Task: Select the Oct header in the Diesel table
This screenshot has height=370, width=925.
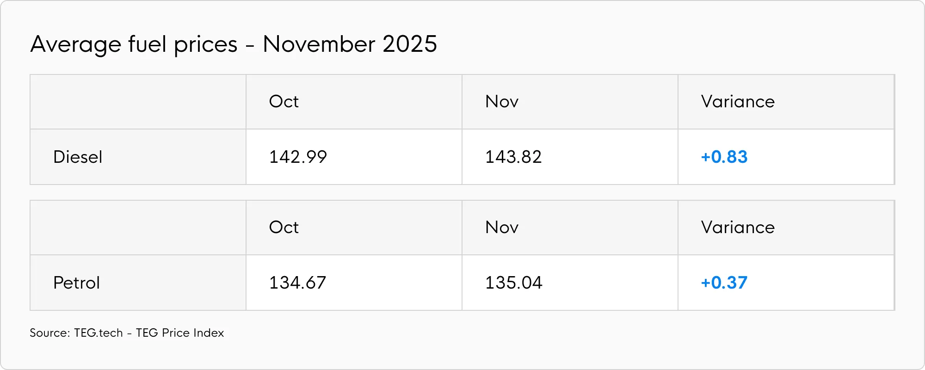Action: (x=284, y=102)
